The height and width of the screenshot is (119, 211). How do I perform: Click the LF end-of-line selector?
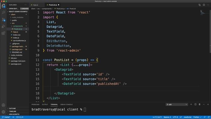click(181, 117)
